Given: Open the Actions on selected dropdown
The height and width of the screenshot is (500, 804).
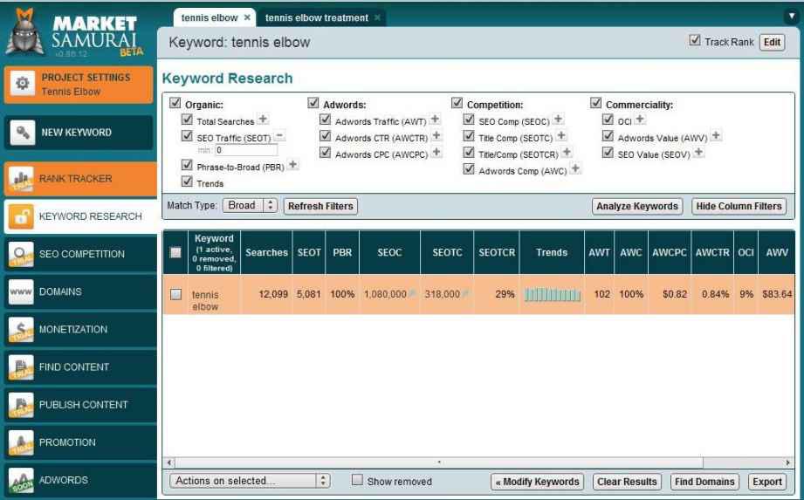Looking at the screenshot, I should [251, 481].
